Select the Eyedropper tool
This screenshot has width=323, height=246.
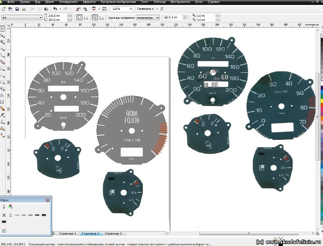coord(2,115)
